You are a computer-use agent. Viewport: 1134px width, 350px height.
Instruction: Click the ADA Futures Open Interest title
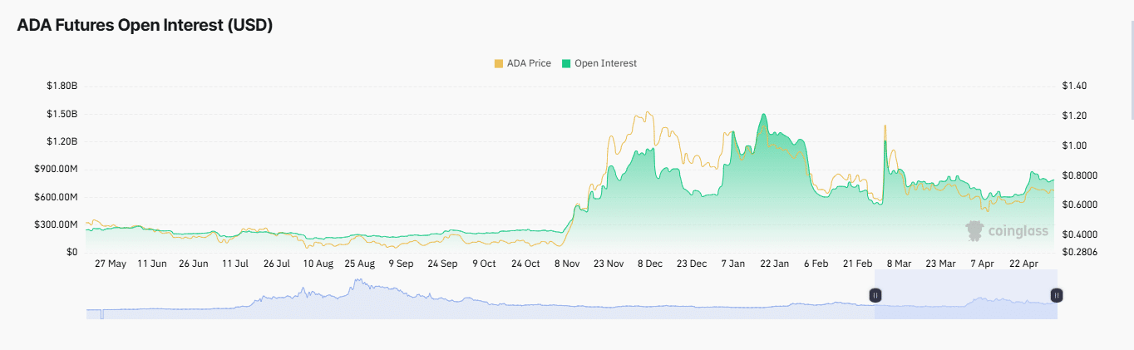click(x=145, y=26)
